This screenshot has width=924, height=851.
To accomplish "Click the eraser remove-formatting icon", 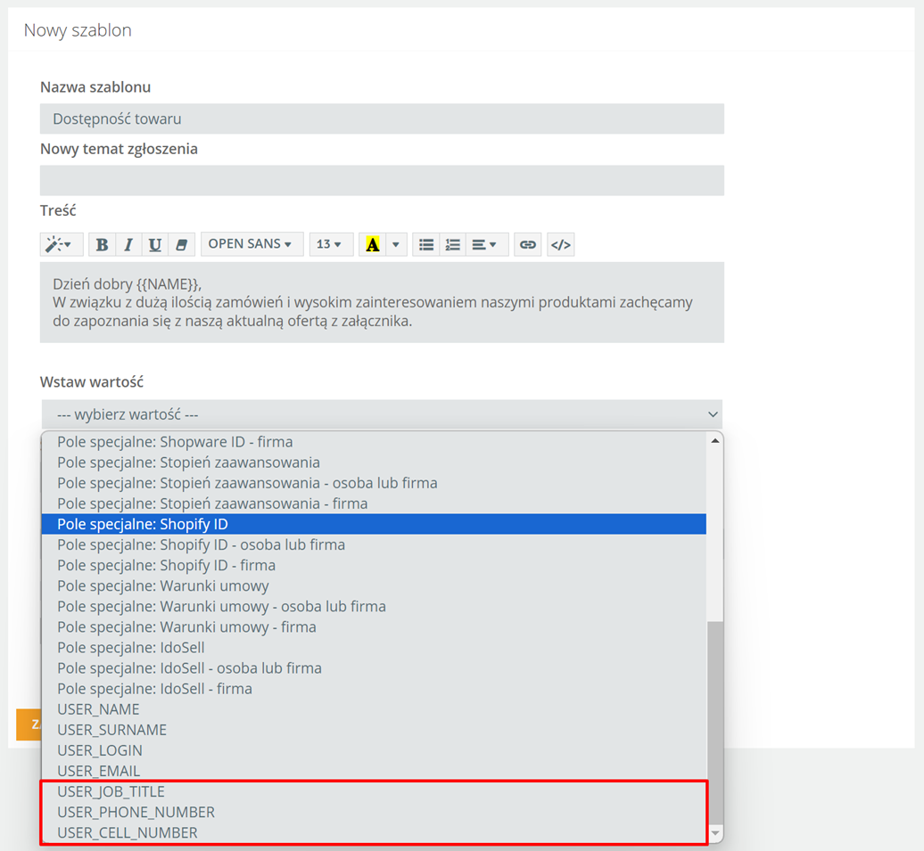I will (x=182, y=244).
